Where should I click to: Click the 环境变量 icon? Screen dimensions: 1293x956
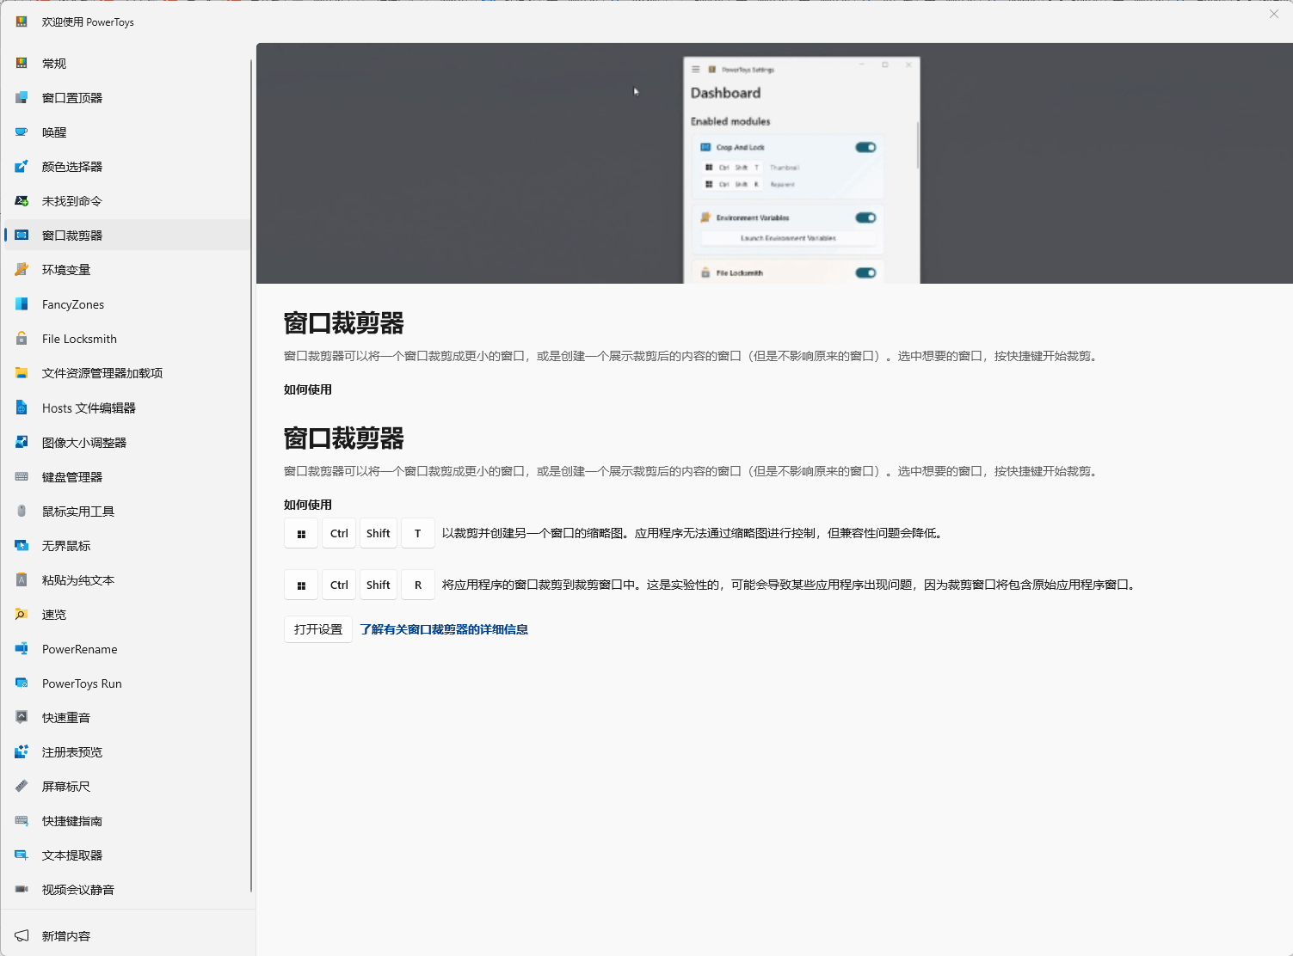pos(22,270)
